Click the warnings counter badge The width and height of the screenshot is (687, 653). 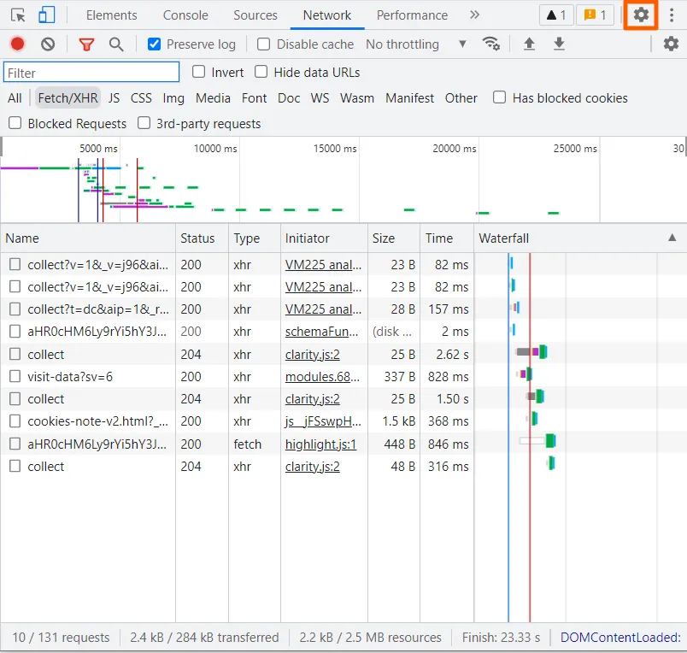pos(556,15)
